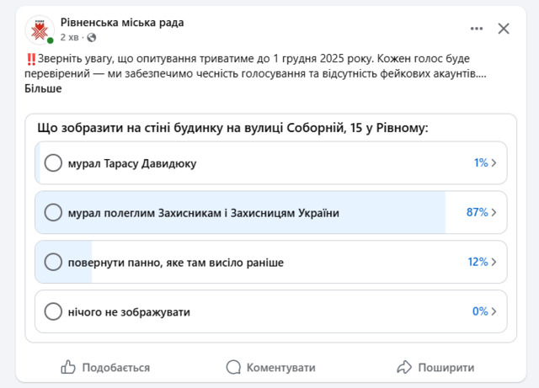Close the post with X icon
The height and width of the screenshot is (388, 539).
(x=504, y=29)
